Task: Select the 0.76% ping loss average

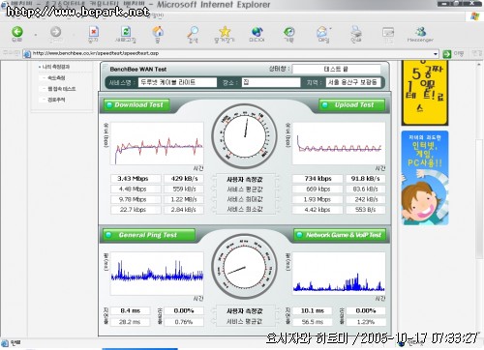Action: pyautogui.click(x=184, y=322)
